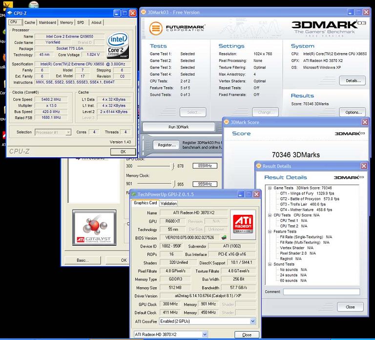Select the CPU Test 1 row
Viewport: 375px width, 340px height.
[x=293, y=221]
